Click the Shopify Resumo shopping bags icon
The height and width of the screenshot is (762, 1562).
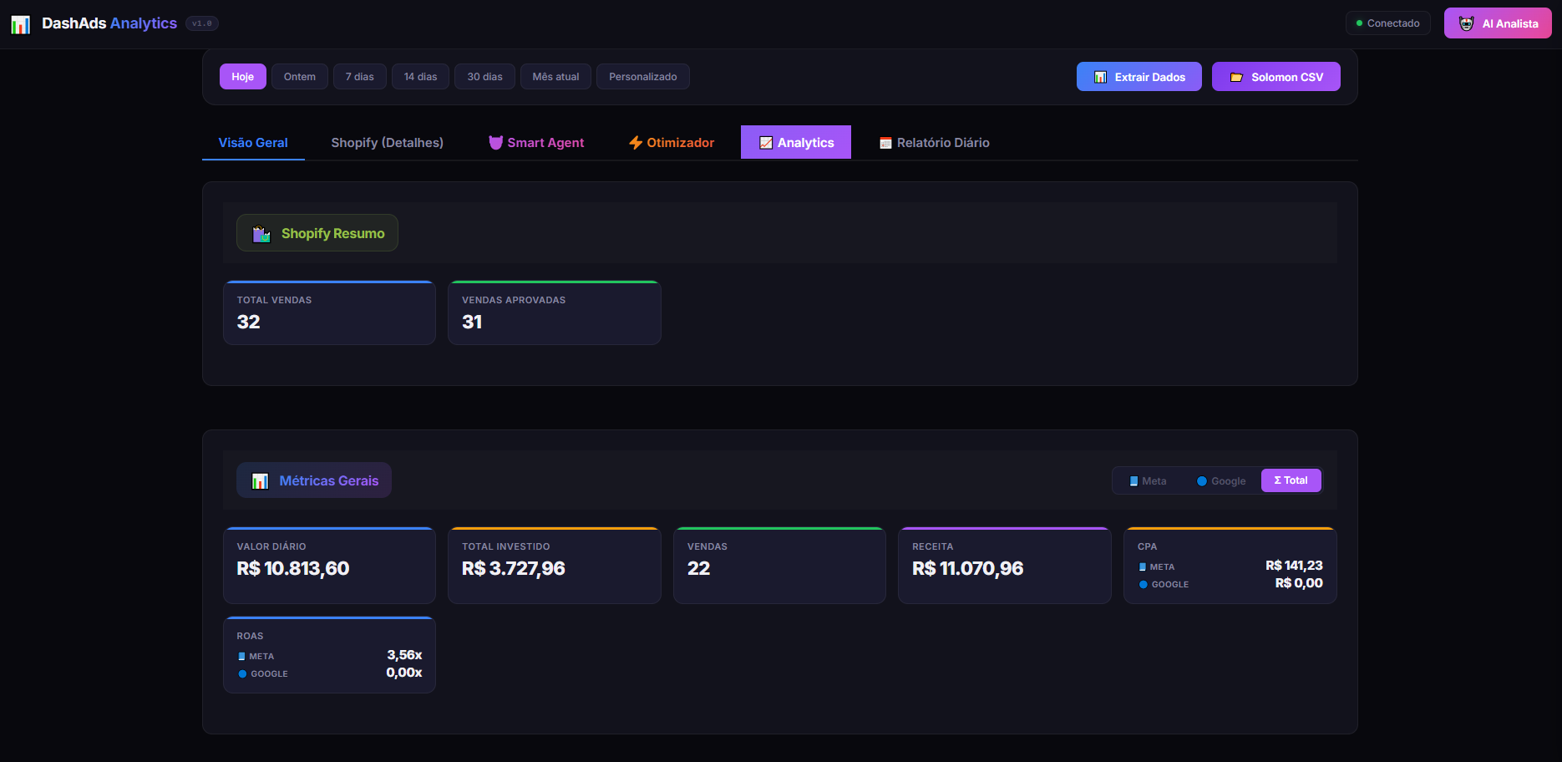tap(261, 234)
